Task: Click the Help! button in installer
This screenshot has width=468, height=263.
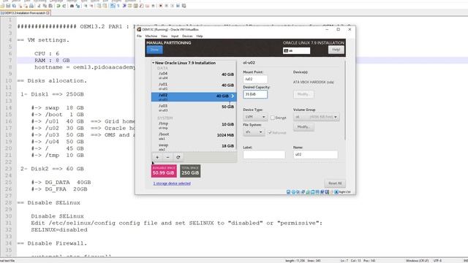Action: click(x=336, y=50)
